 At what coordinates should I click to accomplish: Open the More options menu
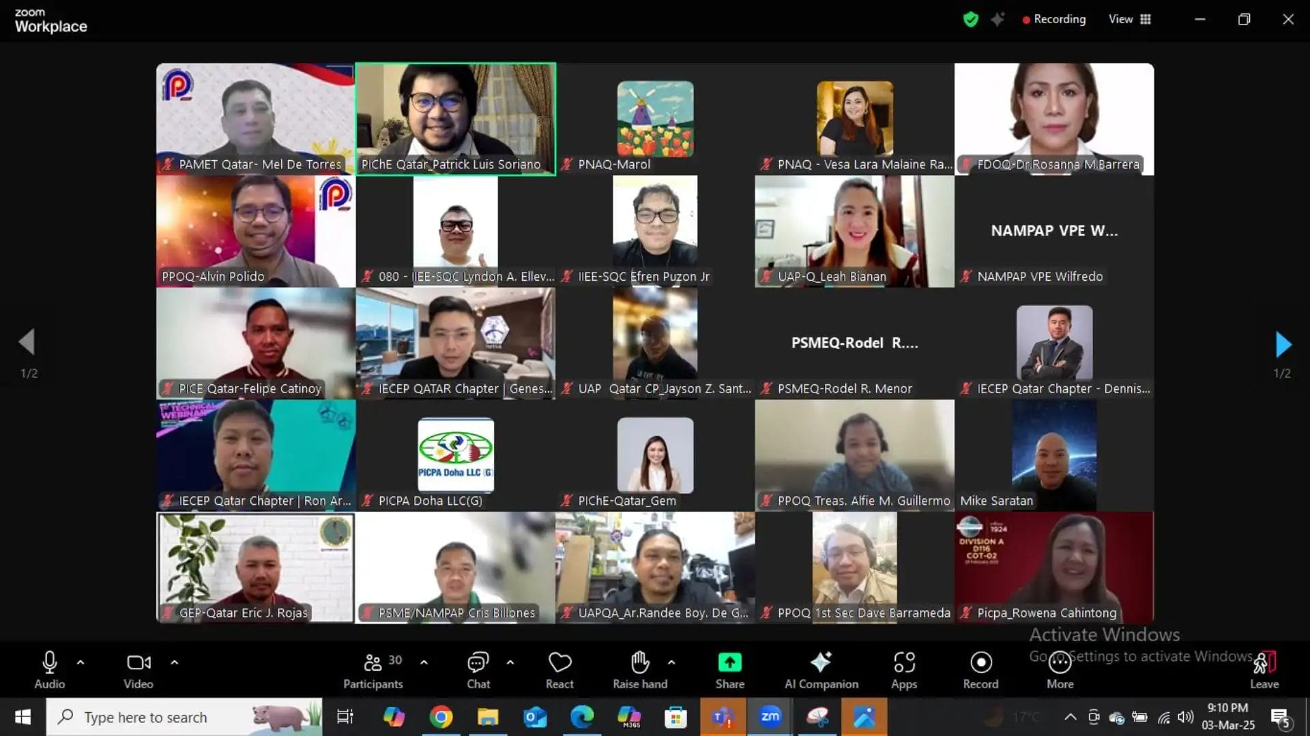(1060, 669)
